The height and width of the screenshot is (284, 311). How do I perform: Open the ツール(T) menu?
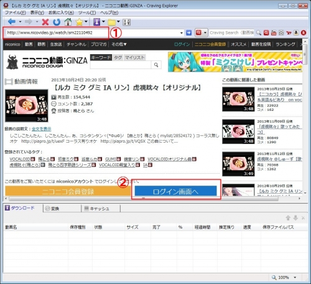pyautogui.click(x=87, y=12)
